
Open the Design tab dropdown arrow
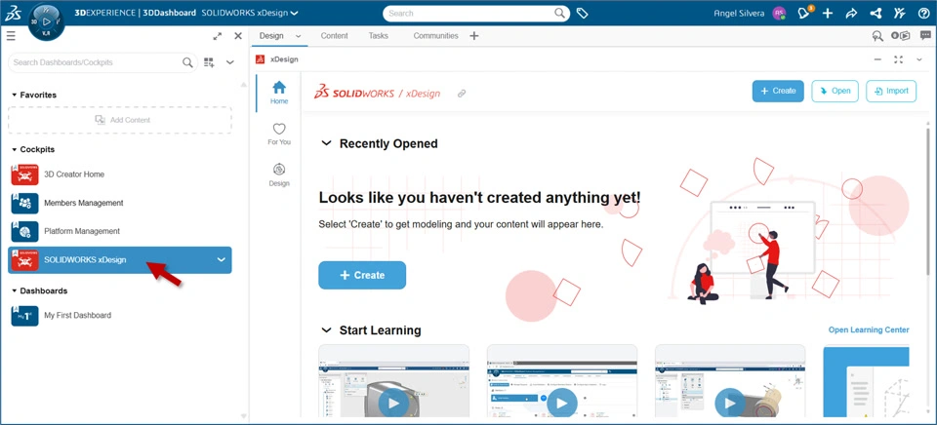[299, 36]
